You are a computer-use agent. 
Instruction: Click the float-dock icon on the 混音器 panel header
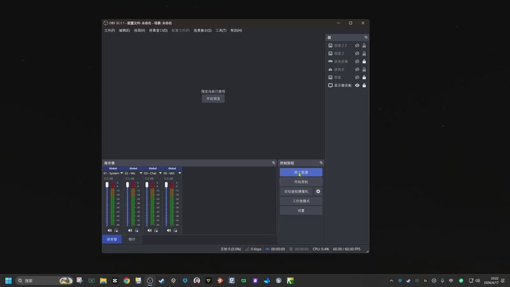pos(273,163)
